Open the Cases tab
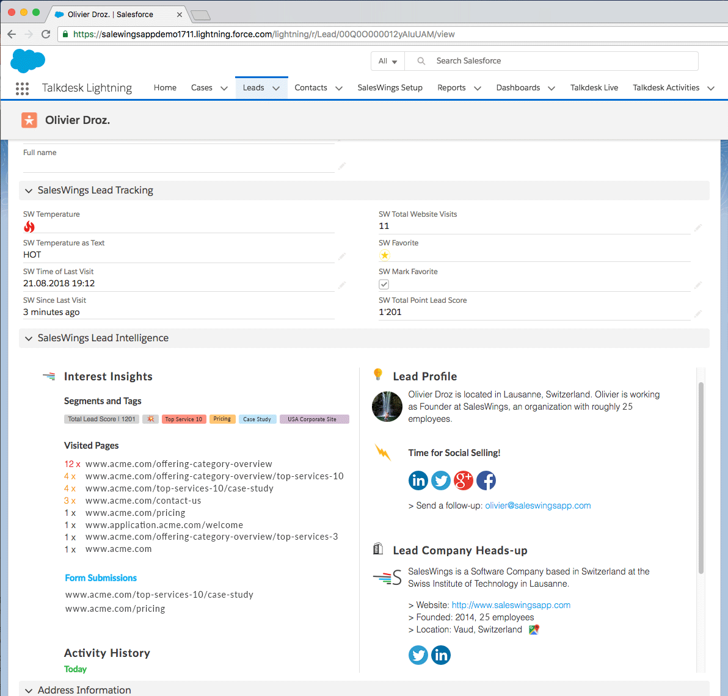728x696 pixels. 202,88
